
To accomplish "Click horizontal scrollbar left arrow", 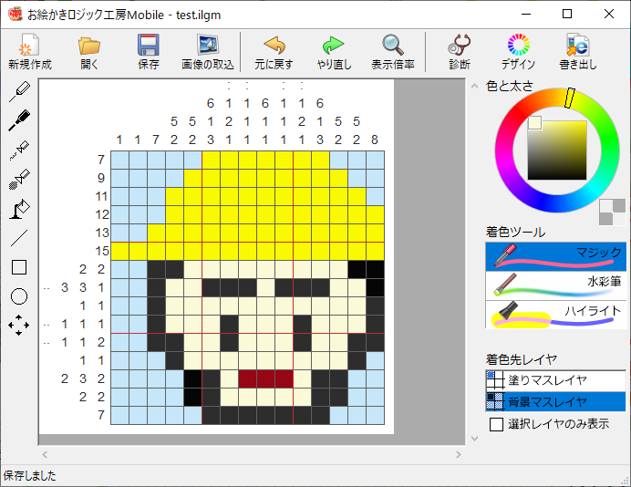I will [45, 454].
